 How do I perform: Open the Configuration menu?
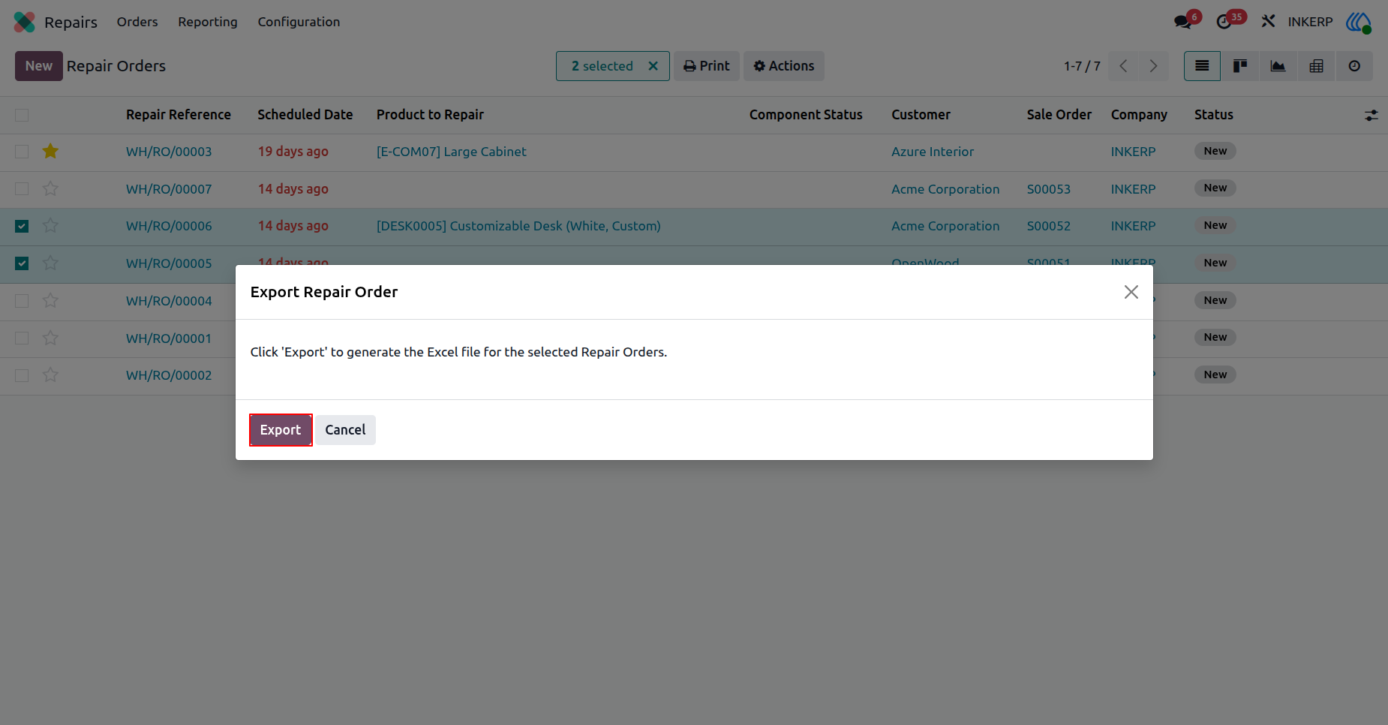[299, 22]
